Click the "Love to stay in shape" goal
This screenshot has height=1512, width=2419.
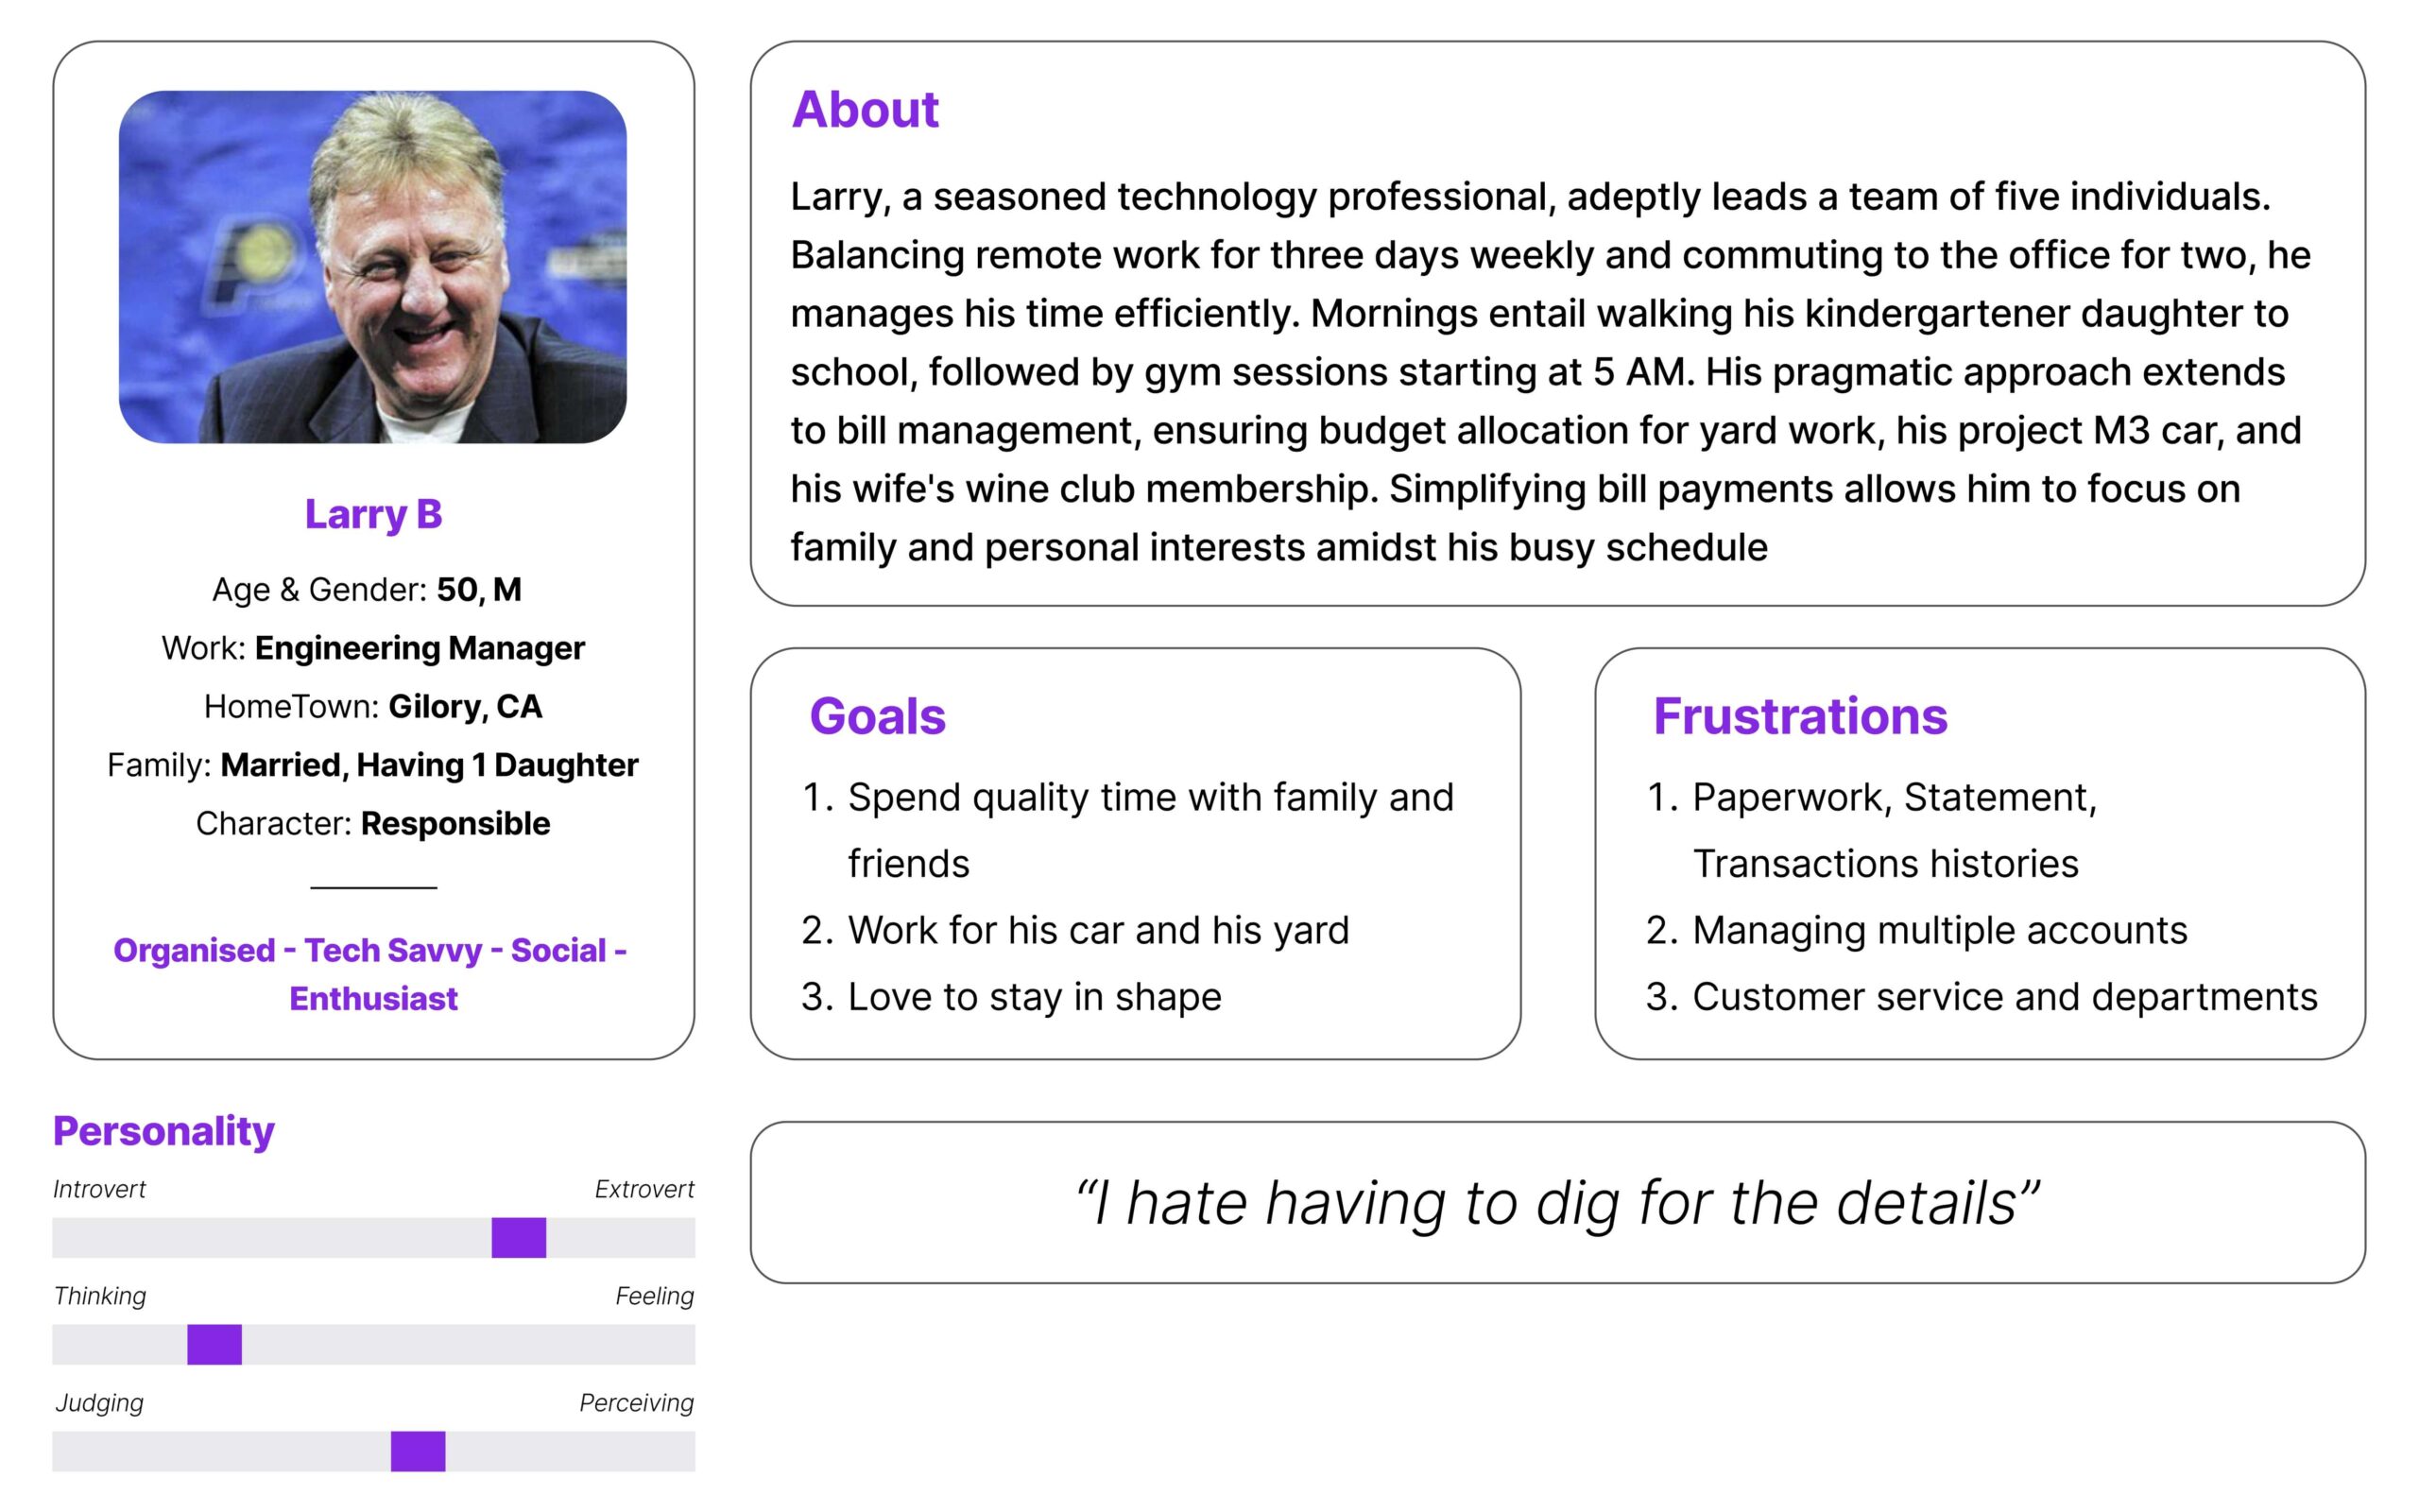[1034, 997]
